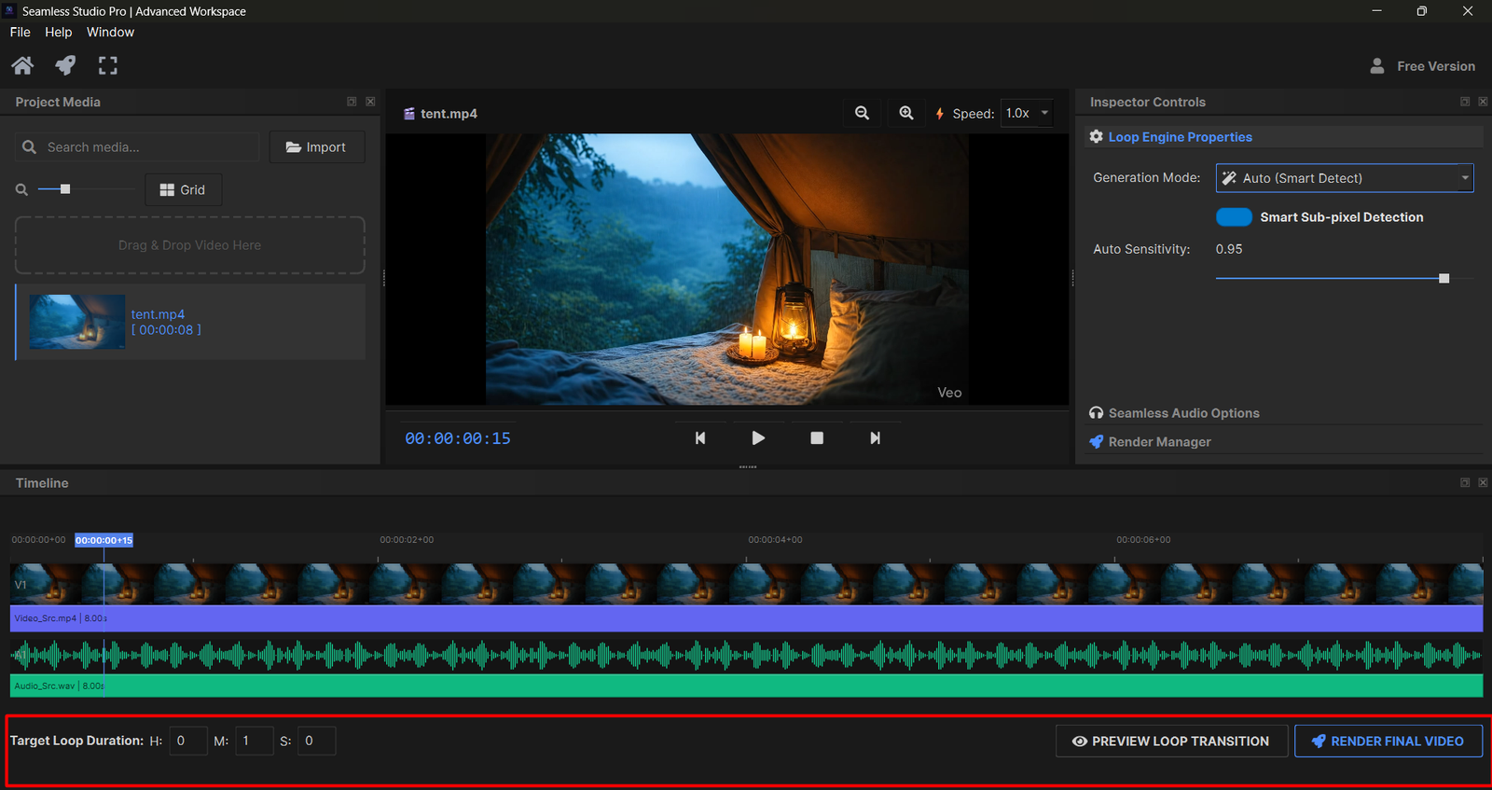
Task: Click the Import button
Action: (317, 146)
